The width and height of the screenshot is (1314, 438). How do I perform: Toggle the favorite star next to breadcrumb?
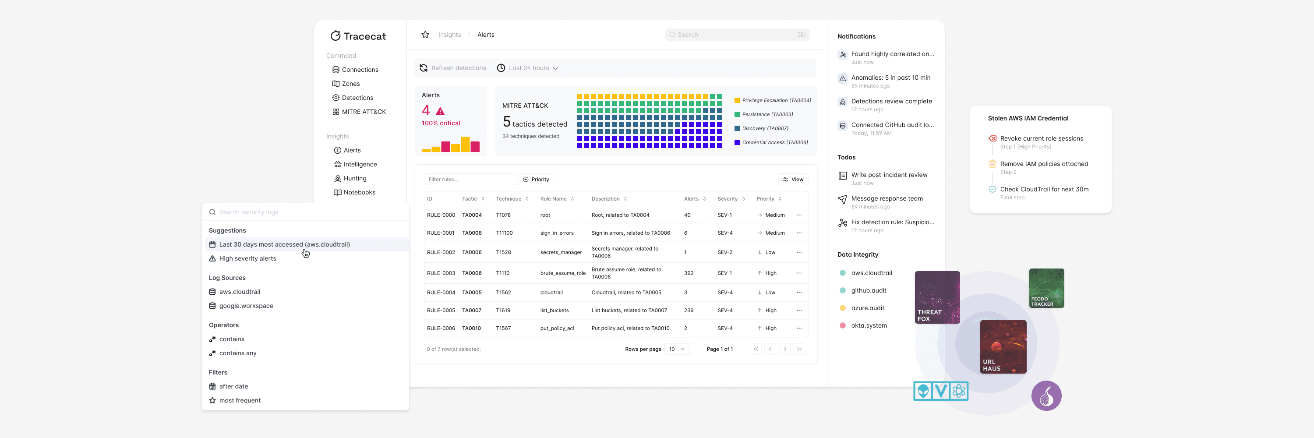(x=425, y=34)
